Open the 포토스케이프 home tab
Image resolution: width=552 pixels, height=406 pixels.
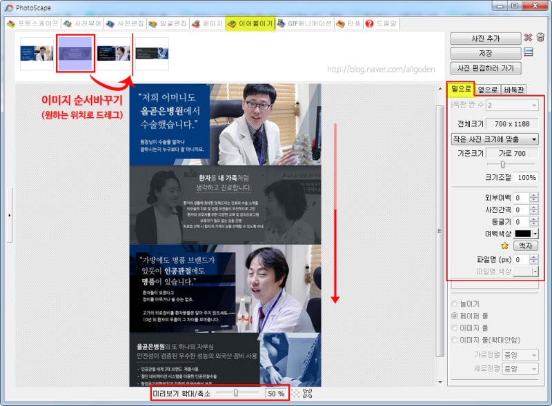[33, 23]
